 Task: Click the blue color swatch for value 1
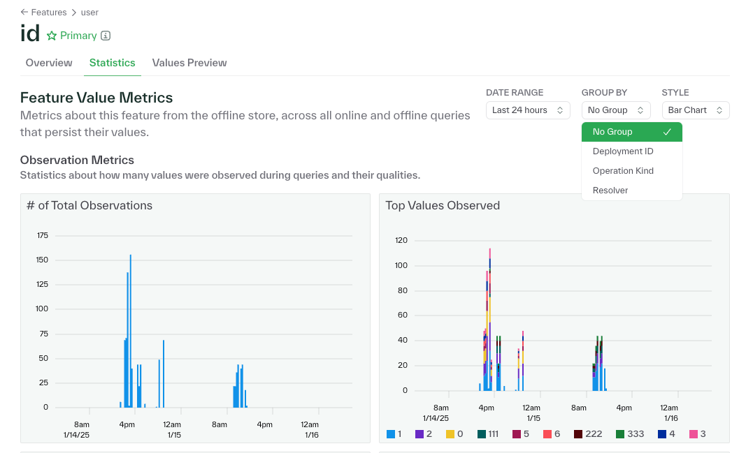tap(389, 433)
